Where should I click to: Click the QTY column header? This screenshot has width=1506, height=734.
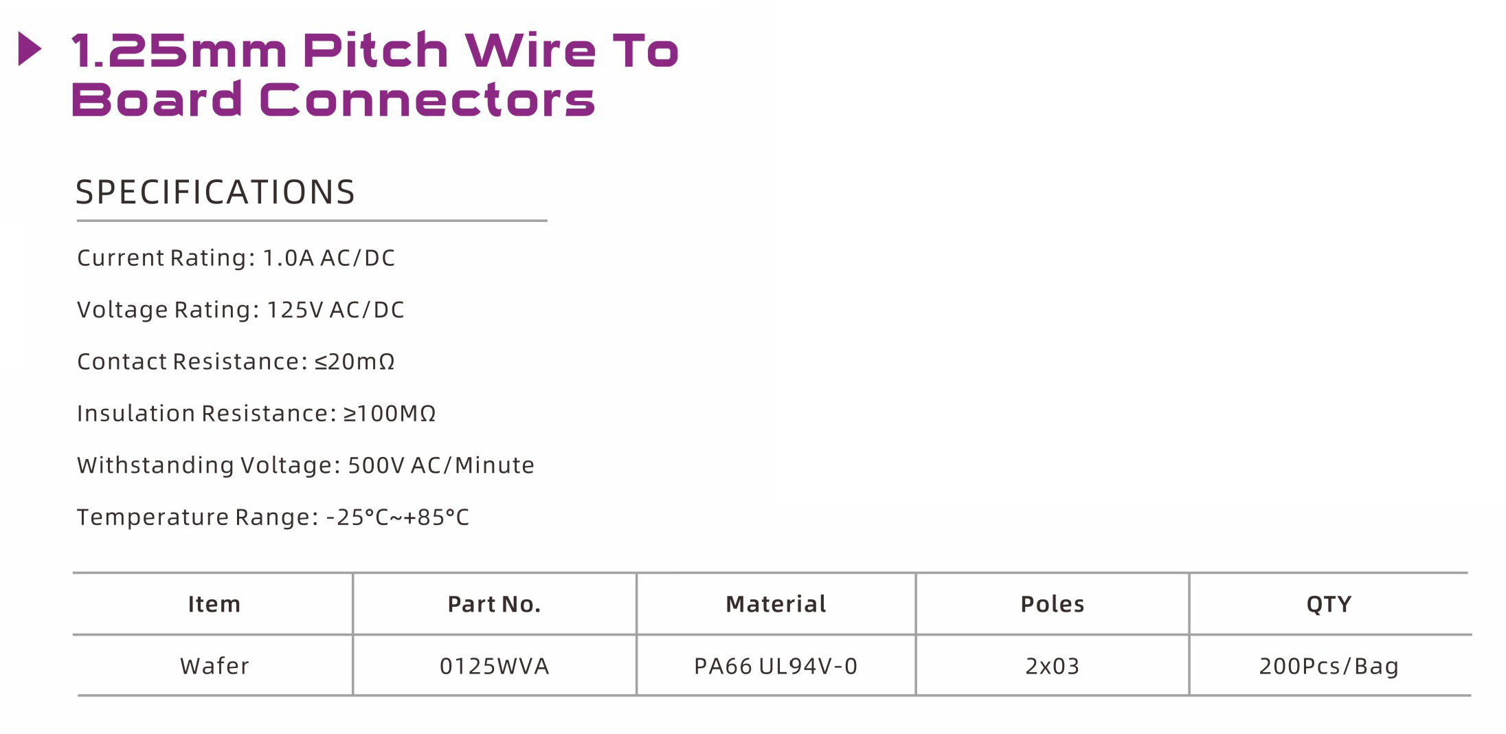[x=1329, y=604]
